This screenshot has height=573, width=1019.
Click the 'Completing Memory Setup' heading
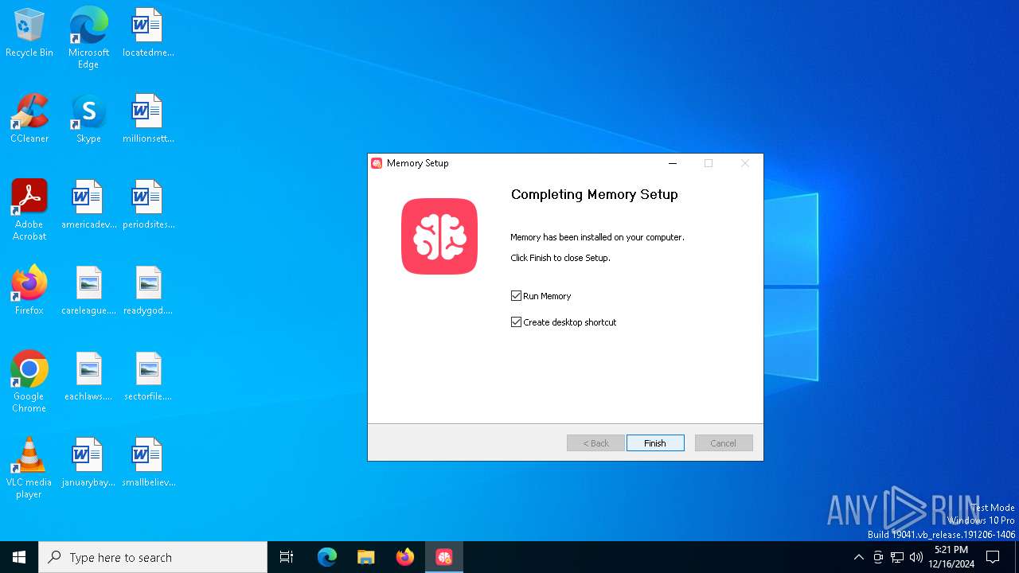pyautogui.click(x=595, y=194)
